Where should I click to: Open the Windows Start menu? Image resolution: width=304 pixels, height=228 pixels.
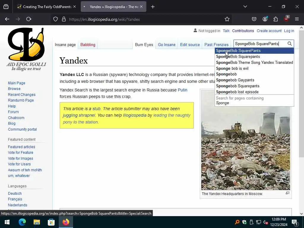7,222
